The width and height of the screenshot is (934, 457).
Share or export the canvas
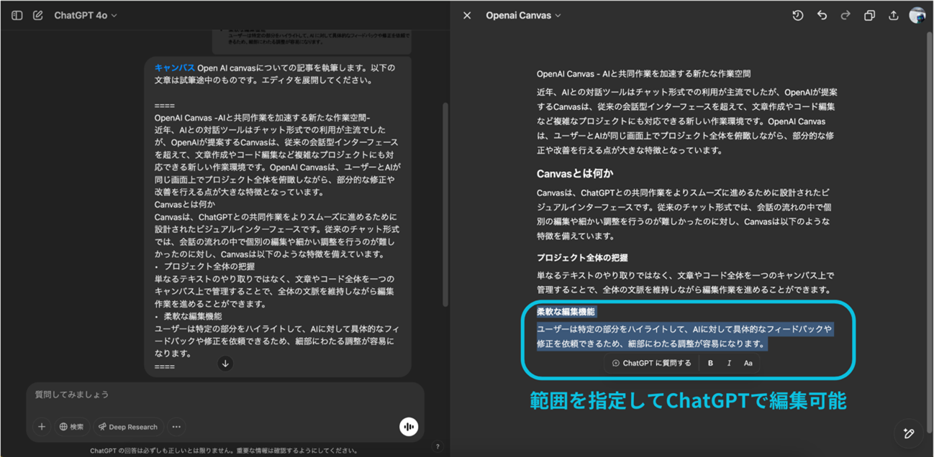point(894,15)
